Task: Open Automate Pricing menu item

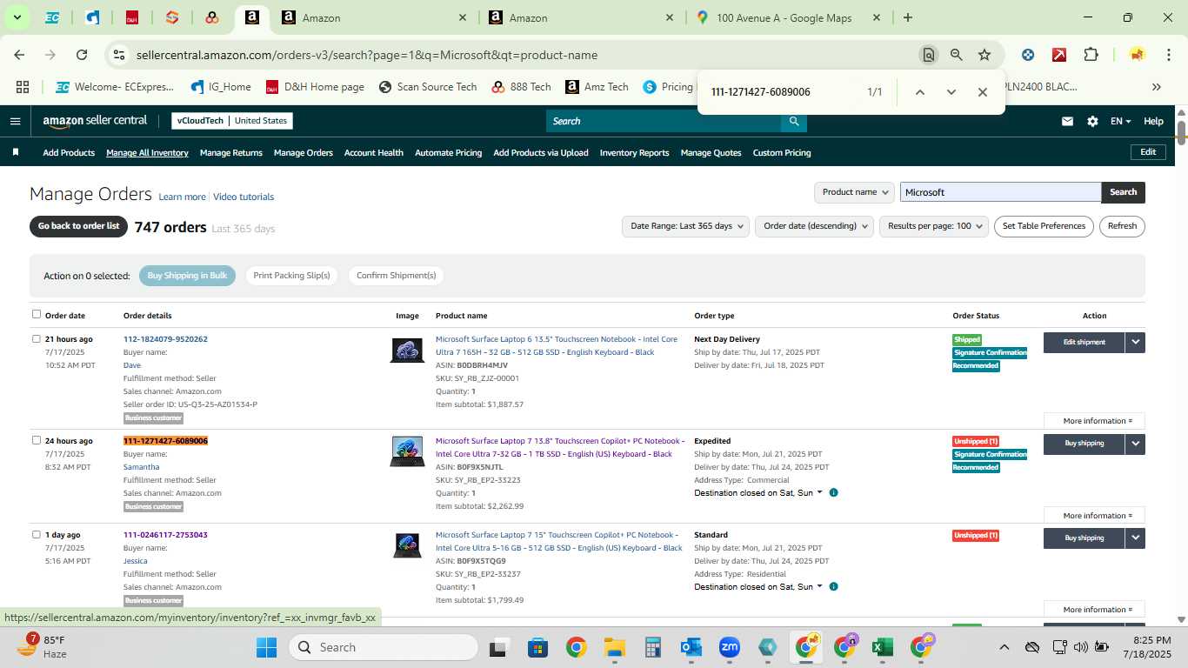Action: point(448,153)
